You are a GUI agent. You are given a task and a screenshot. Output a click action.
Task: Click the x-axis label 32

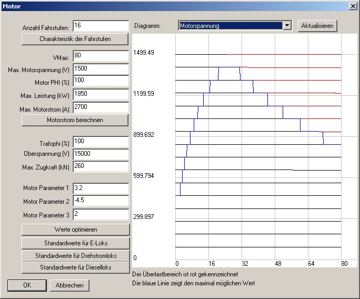(x=245, y=263)
